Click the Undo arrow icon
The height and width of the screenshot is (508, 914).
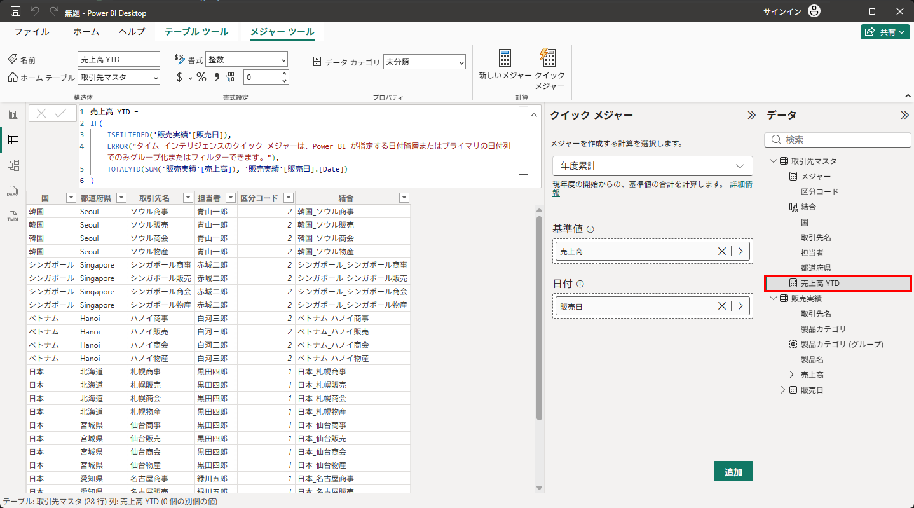click(x=35, y=11)
